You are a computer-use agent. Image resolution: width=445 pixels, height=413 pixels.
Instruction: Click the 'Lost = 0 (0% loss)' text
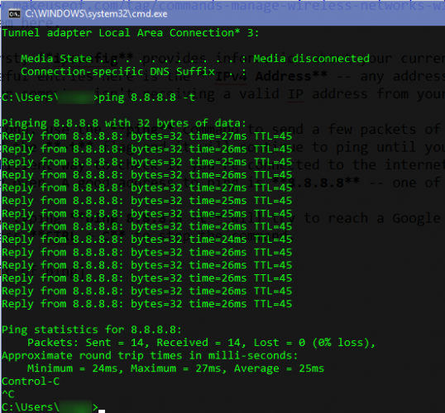pyautogui.click(x=311, y=343)
